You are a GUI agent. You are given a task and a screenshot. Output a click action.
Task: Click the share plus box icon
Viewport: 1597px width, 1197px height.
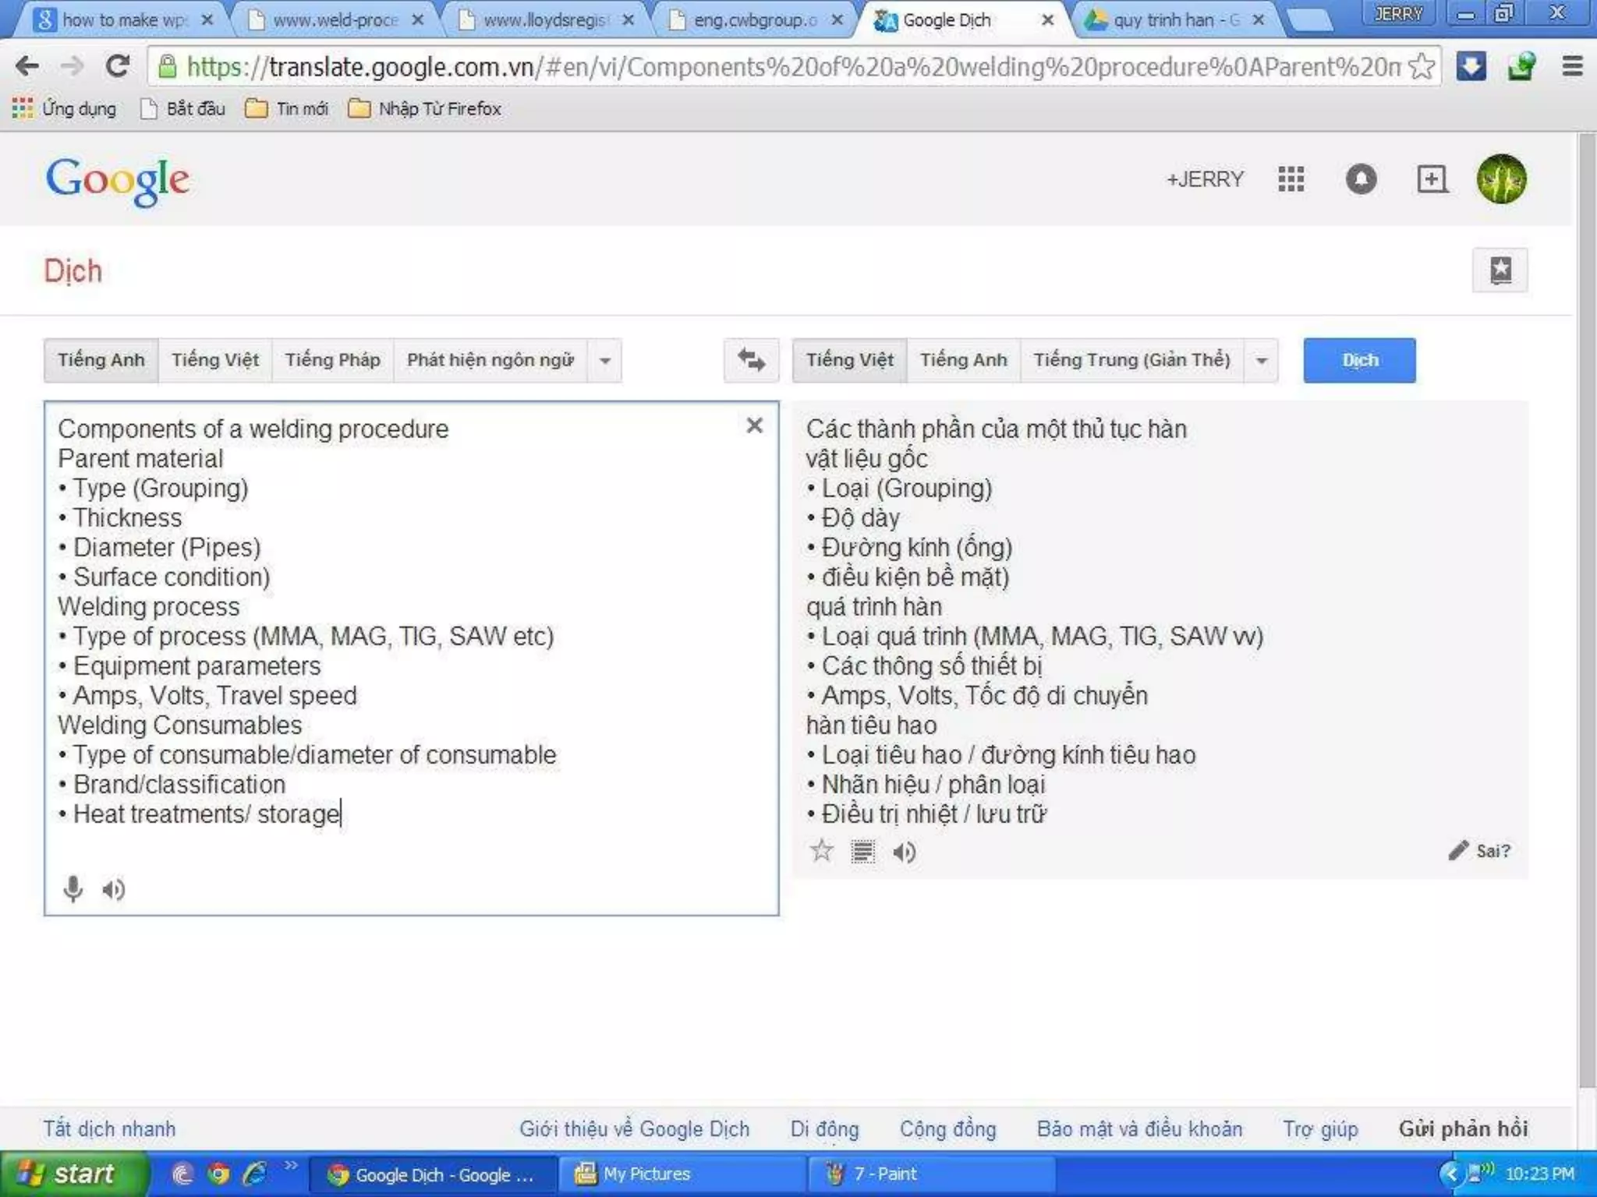[x=1432, y=179]
